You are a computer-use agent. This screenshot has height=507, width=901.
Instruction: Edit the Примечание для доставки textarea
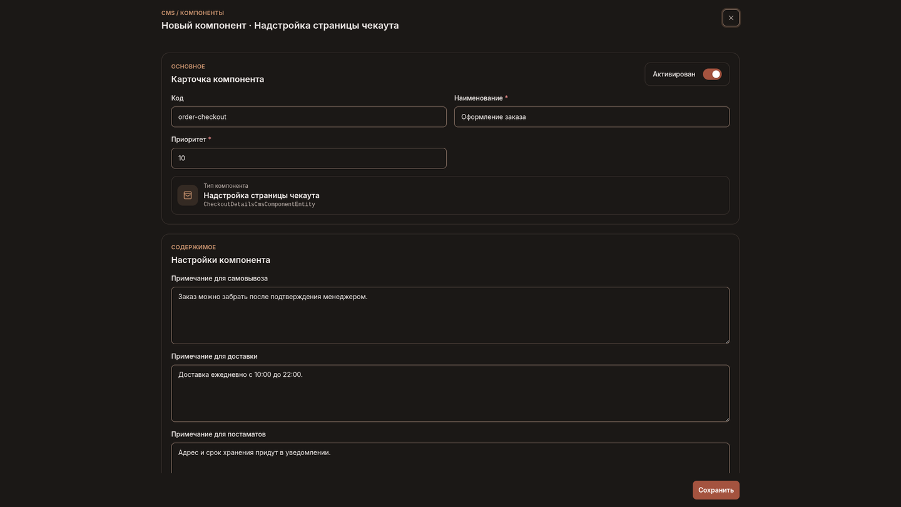(450, 393)
